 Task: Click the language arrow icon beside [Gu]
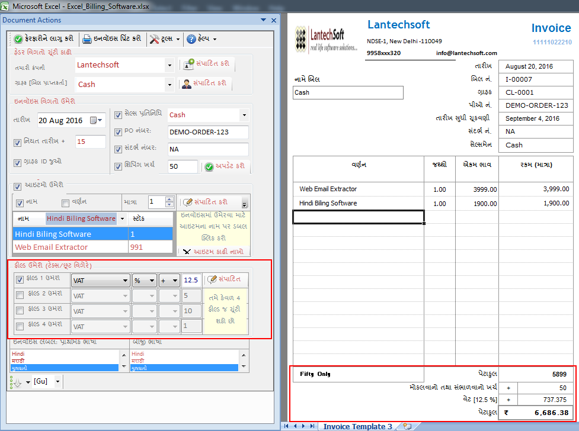pos(16,382)
